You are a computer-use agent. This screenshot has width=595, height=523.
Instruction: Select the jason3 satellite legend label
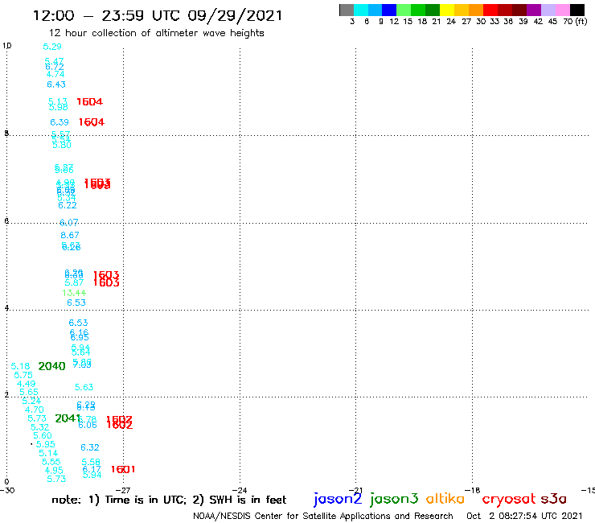pos(394,499)
